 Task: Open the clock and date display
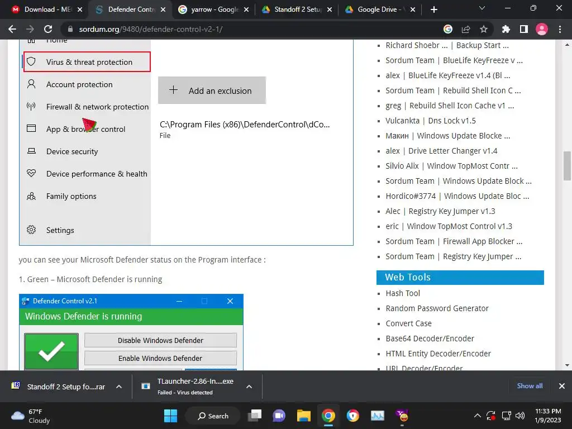pyautogui.click(x=548, y=416)
